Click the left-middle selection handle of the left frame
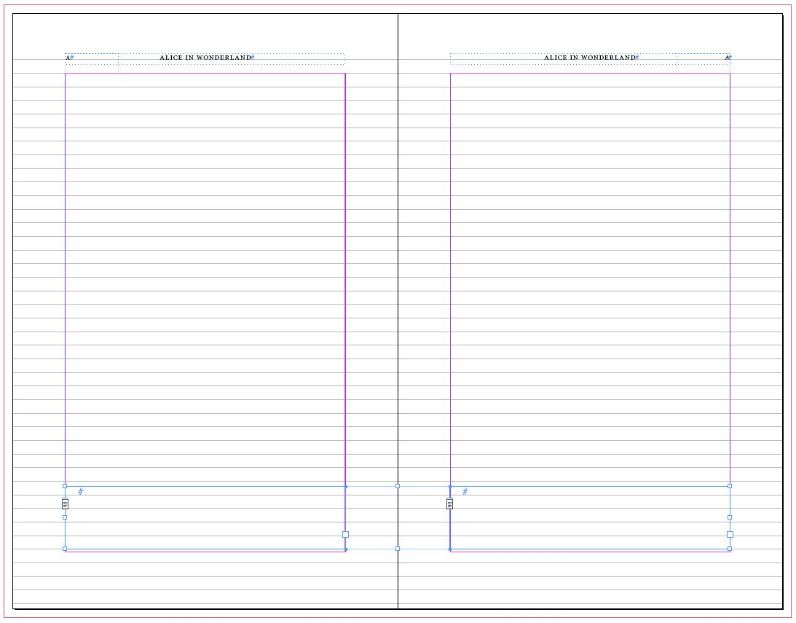Image resolution: width=796 pixels, height=623 pixels. (x=65, y=517)
